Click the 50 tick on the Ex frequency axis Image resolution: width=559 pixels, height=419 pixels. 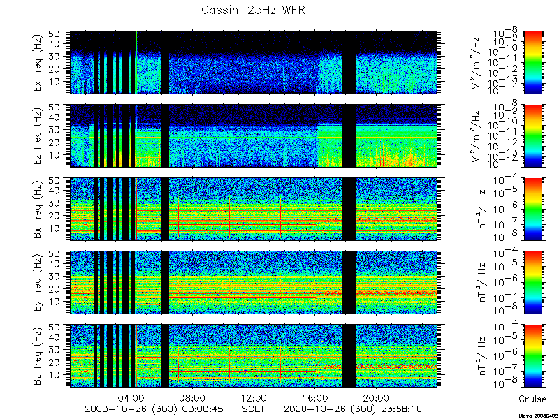(55, 34)
